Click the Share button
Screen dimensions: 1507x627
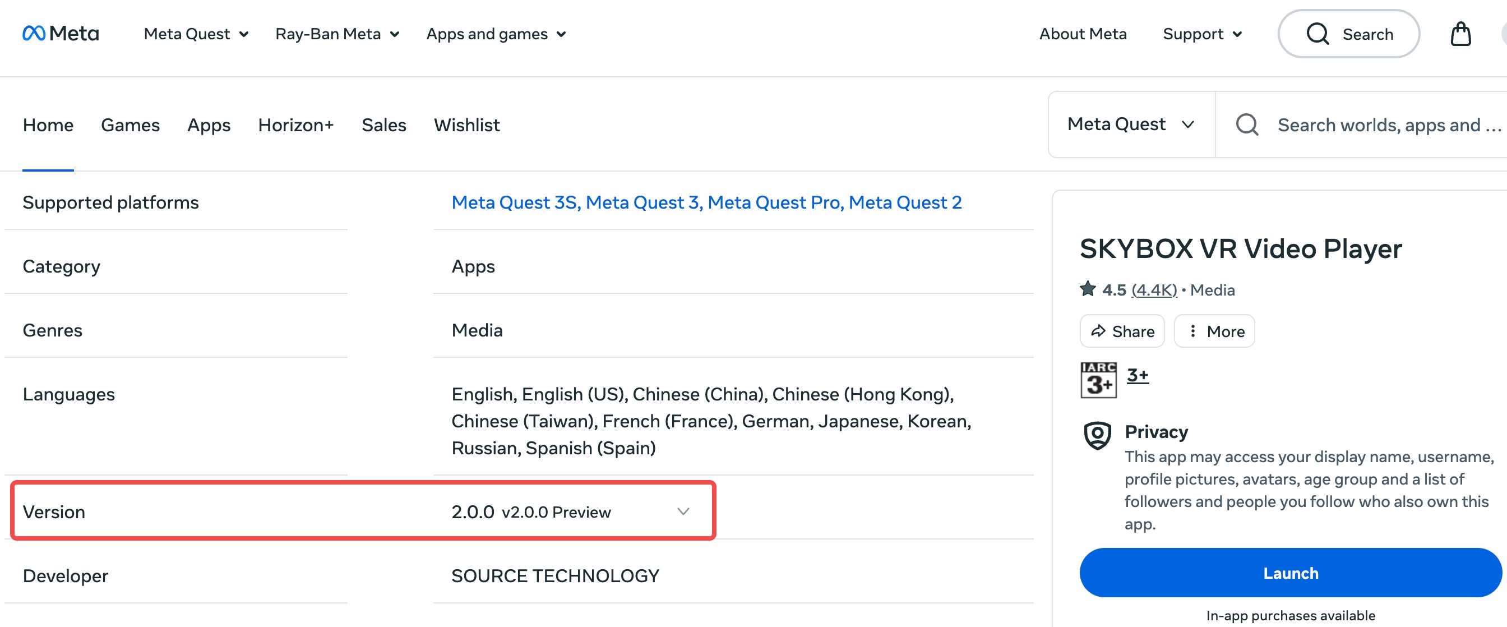pyautogui.click(x=1122, y=331)
